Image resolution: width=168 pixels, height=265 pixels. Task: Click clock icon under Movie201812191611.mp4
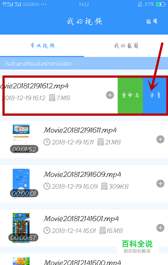[47, 142]
